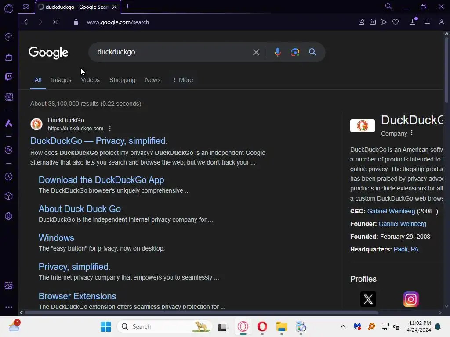450x337 pixels.
Task: Submit search with magnifier button
Action: [312, 52]
